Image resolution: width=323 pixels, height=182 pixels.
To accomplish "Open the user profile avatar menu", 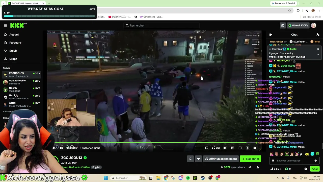I will (313, 25).
